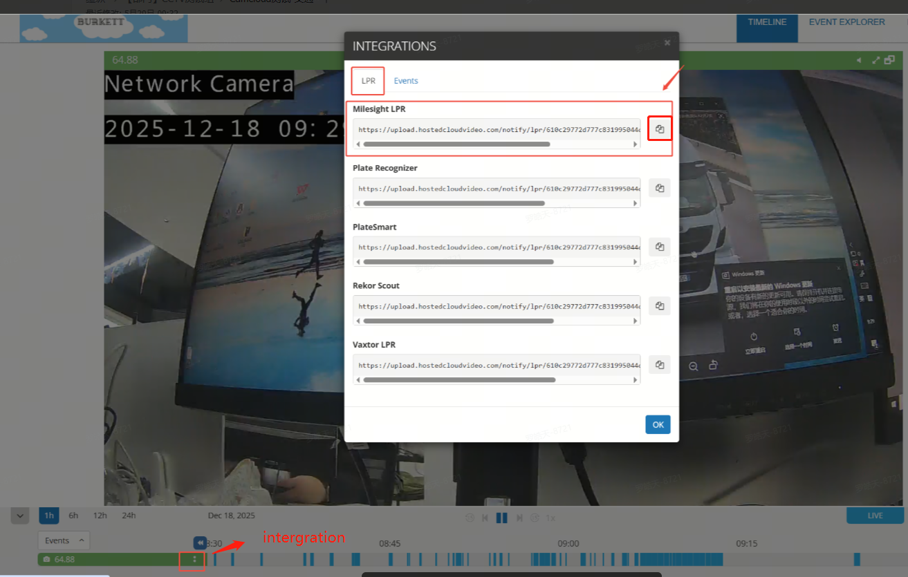Jump back with the rewind seconds icon

click(470, 518)
